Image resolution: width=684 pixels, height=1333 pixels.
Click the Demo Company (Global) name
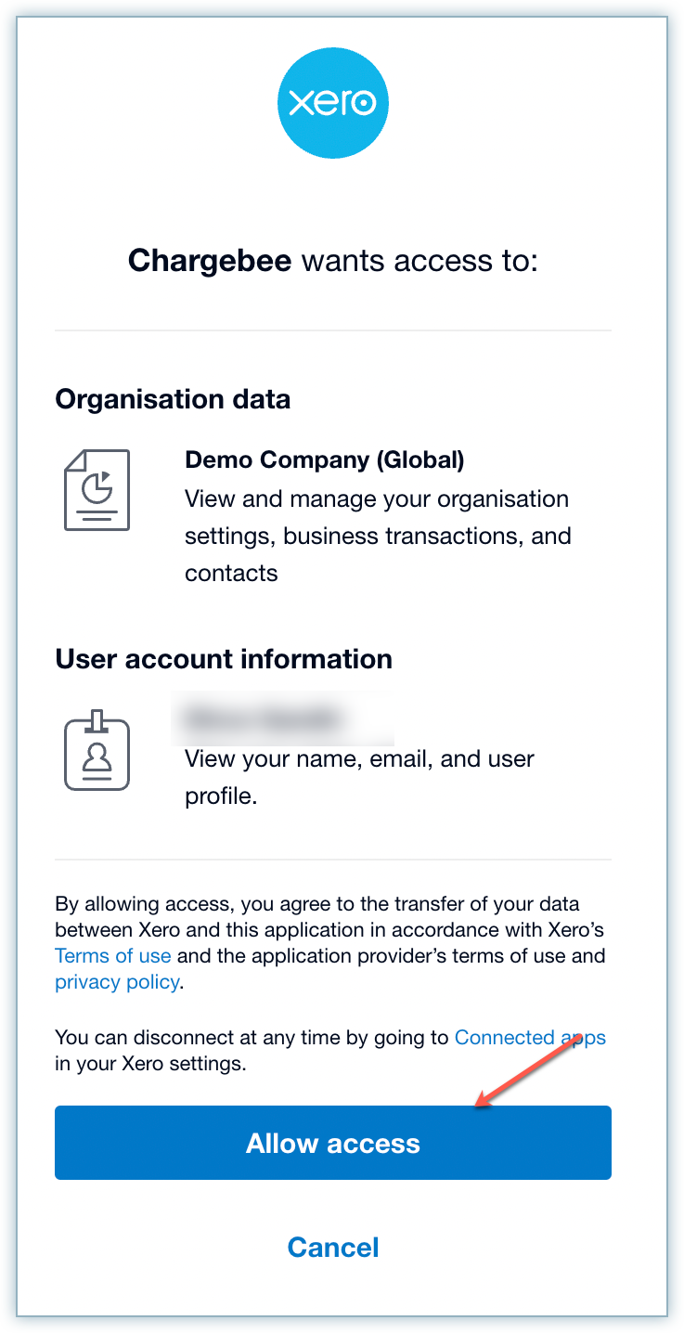click(x=324, y=459)
